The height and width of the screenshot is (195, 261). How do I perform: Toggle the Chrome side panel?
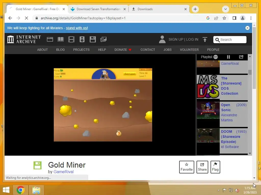pos(234,18)
